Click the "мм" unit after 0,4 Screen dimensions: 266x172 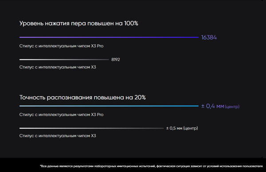220,107
